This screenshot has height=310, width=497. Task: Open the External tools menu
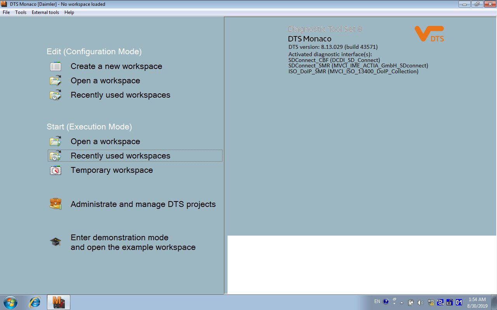(x=45, y=12)
